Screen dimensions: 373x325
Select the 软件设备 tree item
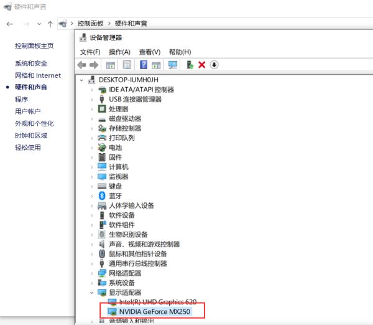point(122,215)
